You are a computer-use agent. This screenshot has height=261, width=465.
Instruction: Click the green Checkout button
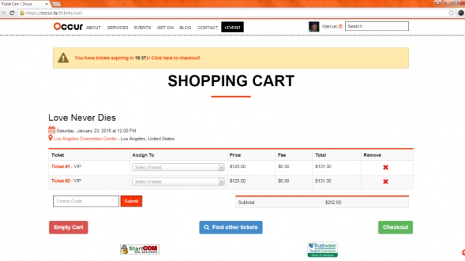[395, 228]
